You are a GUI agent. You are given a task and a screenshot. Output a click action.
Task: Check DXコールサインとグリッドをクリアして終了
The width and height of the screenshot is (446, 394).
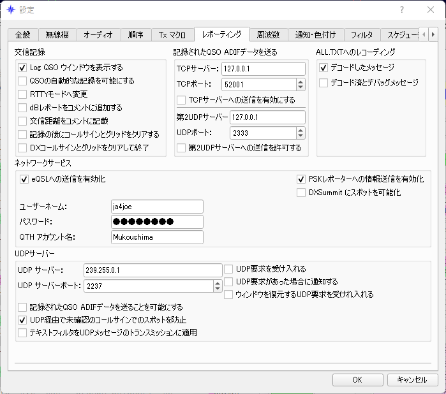click(x=22, y=148)
